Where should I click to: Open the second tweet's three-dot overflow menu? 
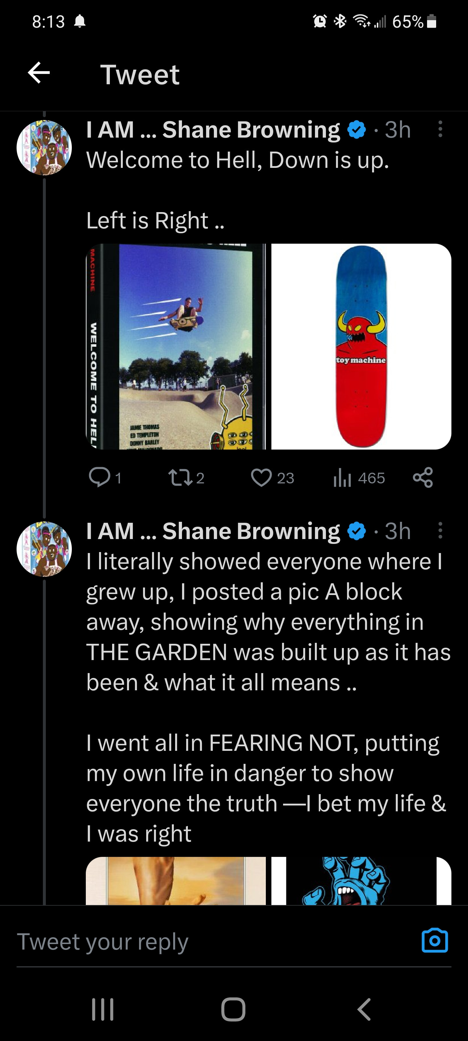pos(440,530)
